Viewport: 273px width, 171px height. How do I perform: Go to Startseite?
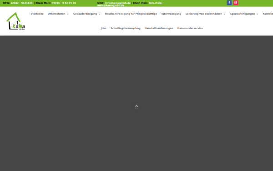coord(37,14)
